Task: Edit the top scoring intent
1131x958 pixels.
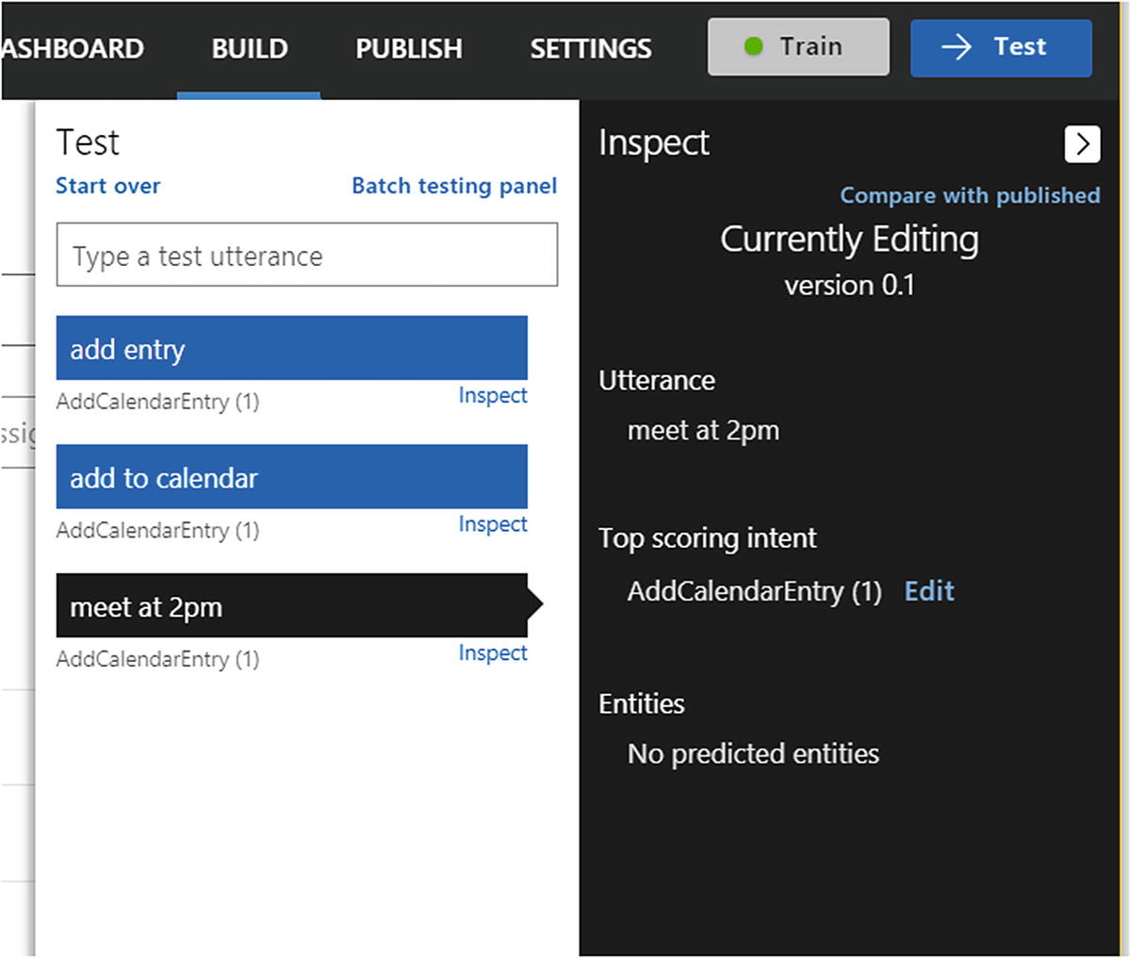Action: coord(928,591)
